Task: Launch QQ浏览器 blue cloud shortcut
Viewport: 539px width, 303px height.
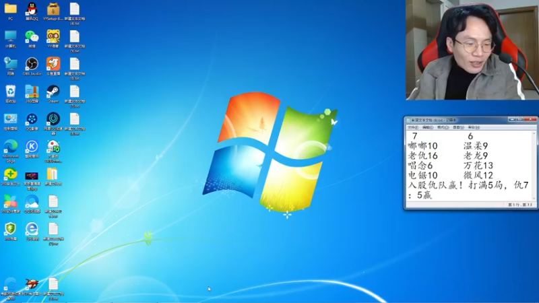Action: tap(32, 204)
